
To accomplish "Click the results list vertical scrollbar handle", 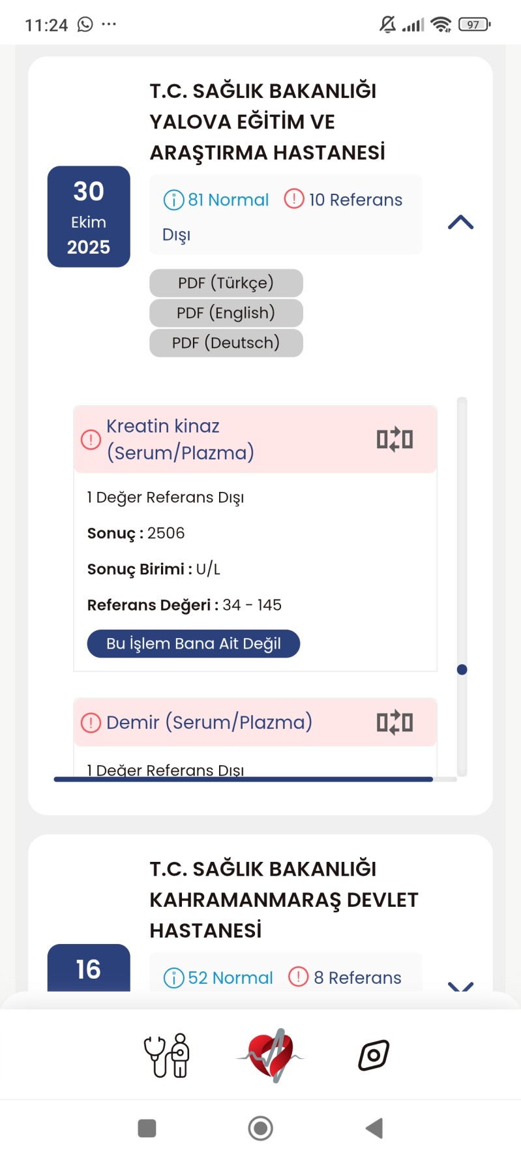I will [x=462, y=669].
